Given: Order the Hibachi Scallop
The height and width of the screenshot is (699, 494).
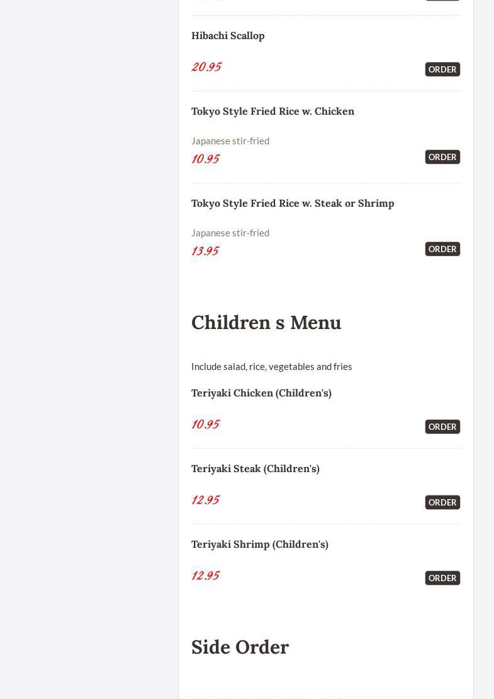Looking at the screenshot, I should tap(442, 69).
